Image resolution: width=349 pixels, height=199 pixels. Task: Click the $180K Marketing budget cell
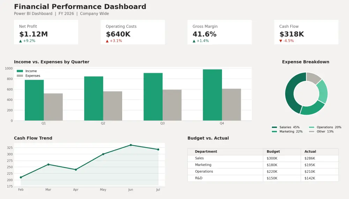[282, 165]
